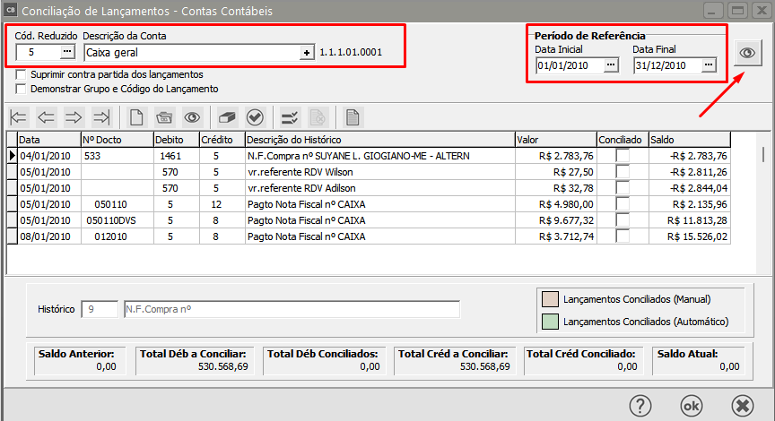775x421 pixels.
Task: Open the Data Final date picker
Action: 709,65
